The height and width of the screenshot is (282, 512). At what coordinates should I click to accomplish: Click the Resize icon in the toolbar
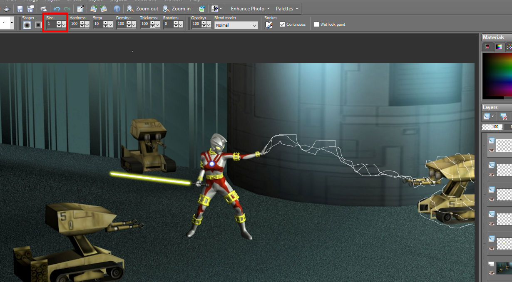click(80, 8)
